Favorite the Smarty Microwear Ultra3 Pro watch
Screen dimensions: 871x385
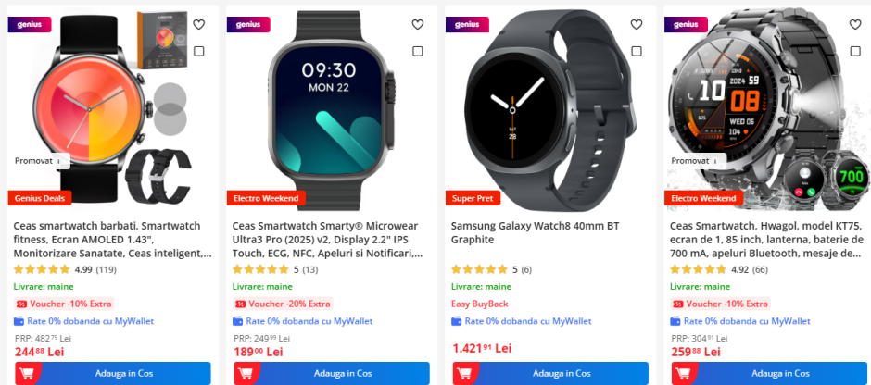pyautogui.click(x=418, y=24)
